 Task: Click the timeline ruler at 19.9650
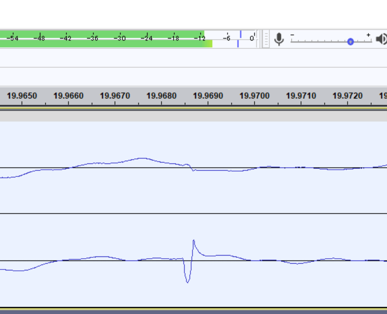coord(22,96)
